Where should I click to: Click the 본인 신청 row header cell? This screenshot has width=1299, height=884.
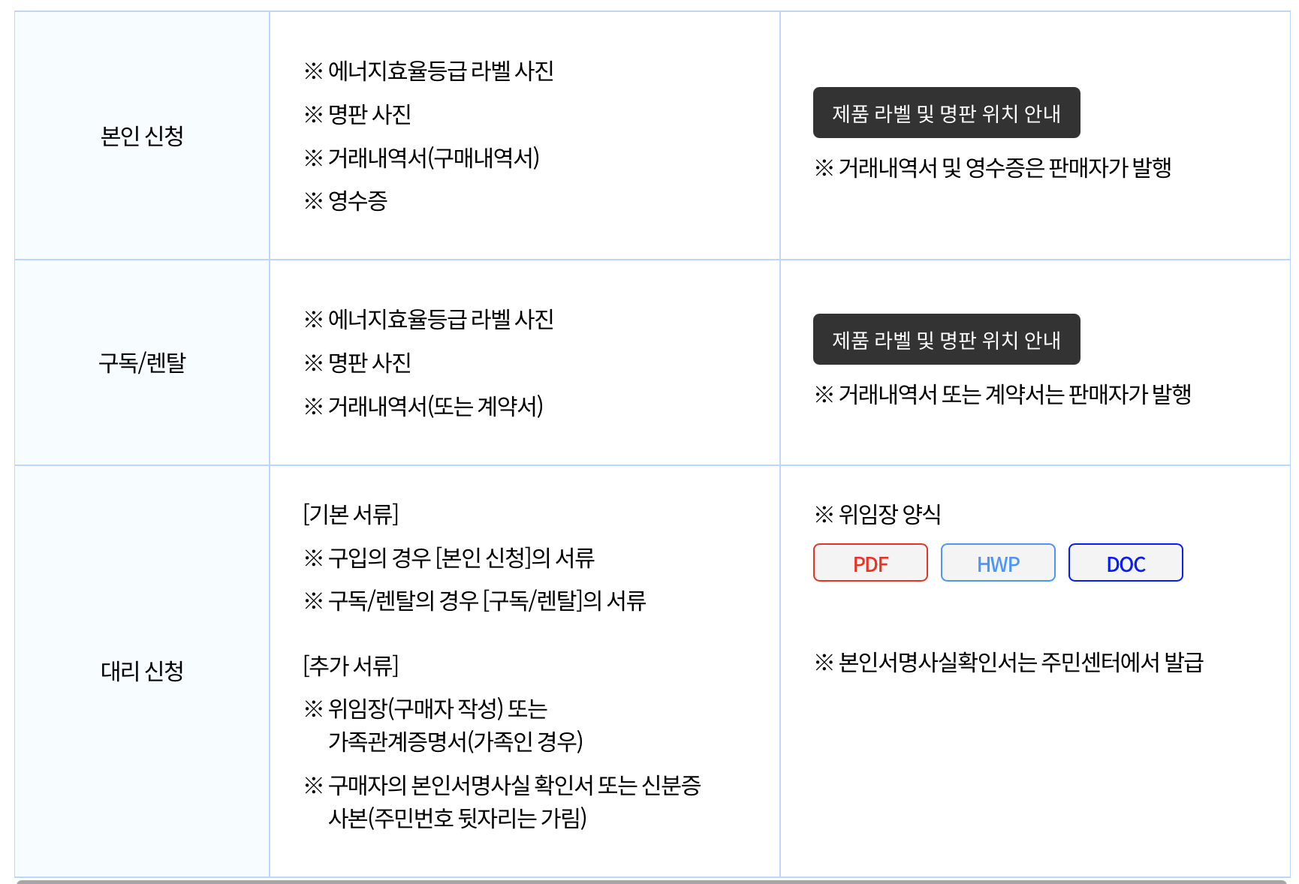click(142, 136)
